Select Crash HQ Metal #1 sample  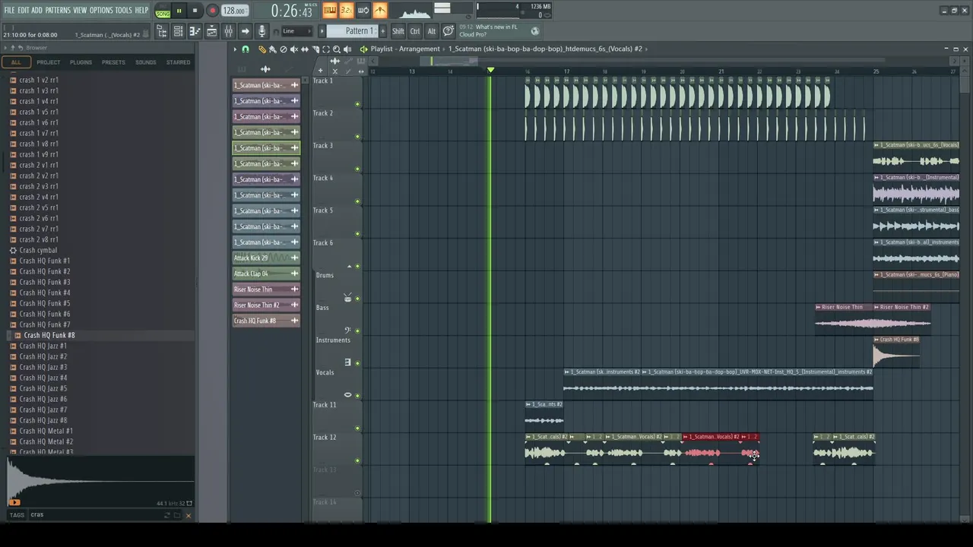[46, 431]
